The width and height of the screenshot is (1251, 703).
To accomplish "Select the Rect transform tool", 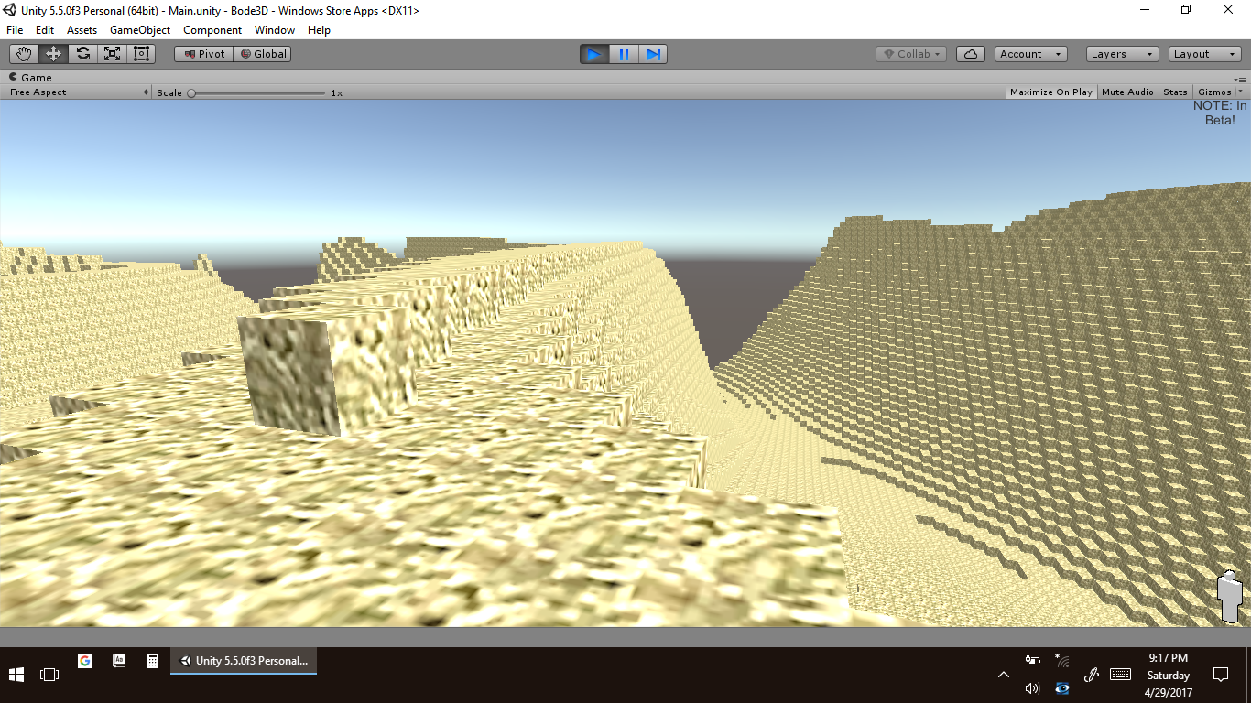I will 141,54.
